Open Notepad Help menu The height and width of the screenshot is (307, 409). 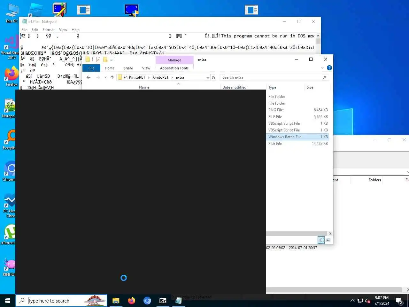(x=75, y=30)
